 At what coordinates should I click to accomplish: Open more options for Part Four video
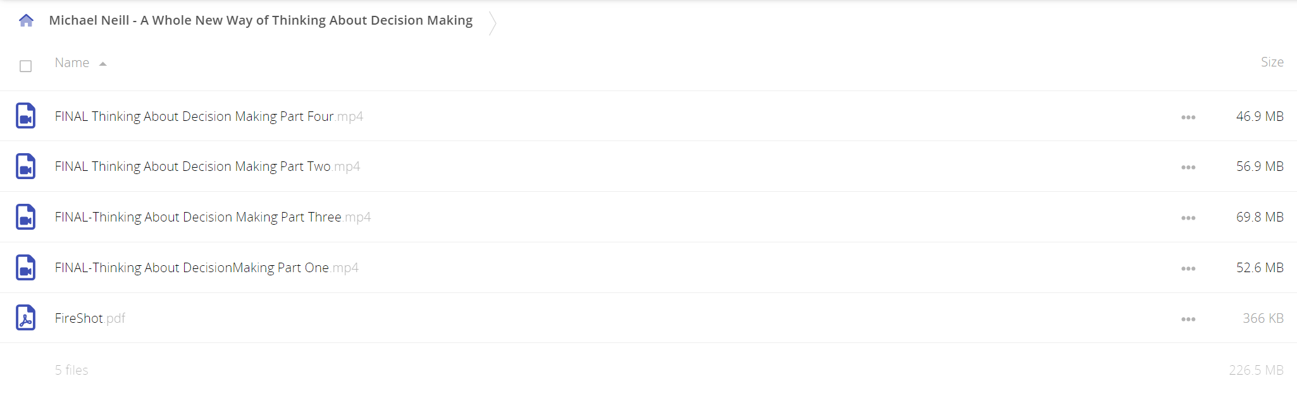pos(1188,117)
